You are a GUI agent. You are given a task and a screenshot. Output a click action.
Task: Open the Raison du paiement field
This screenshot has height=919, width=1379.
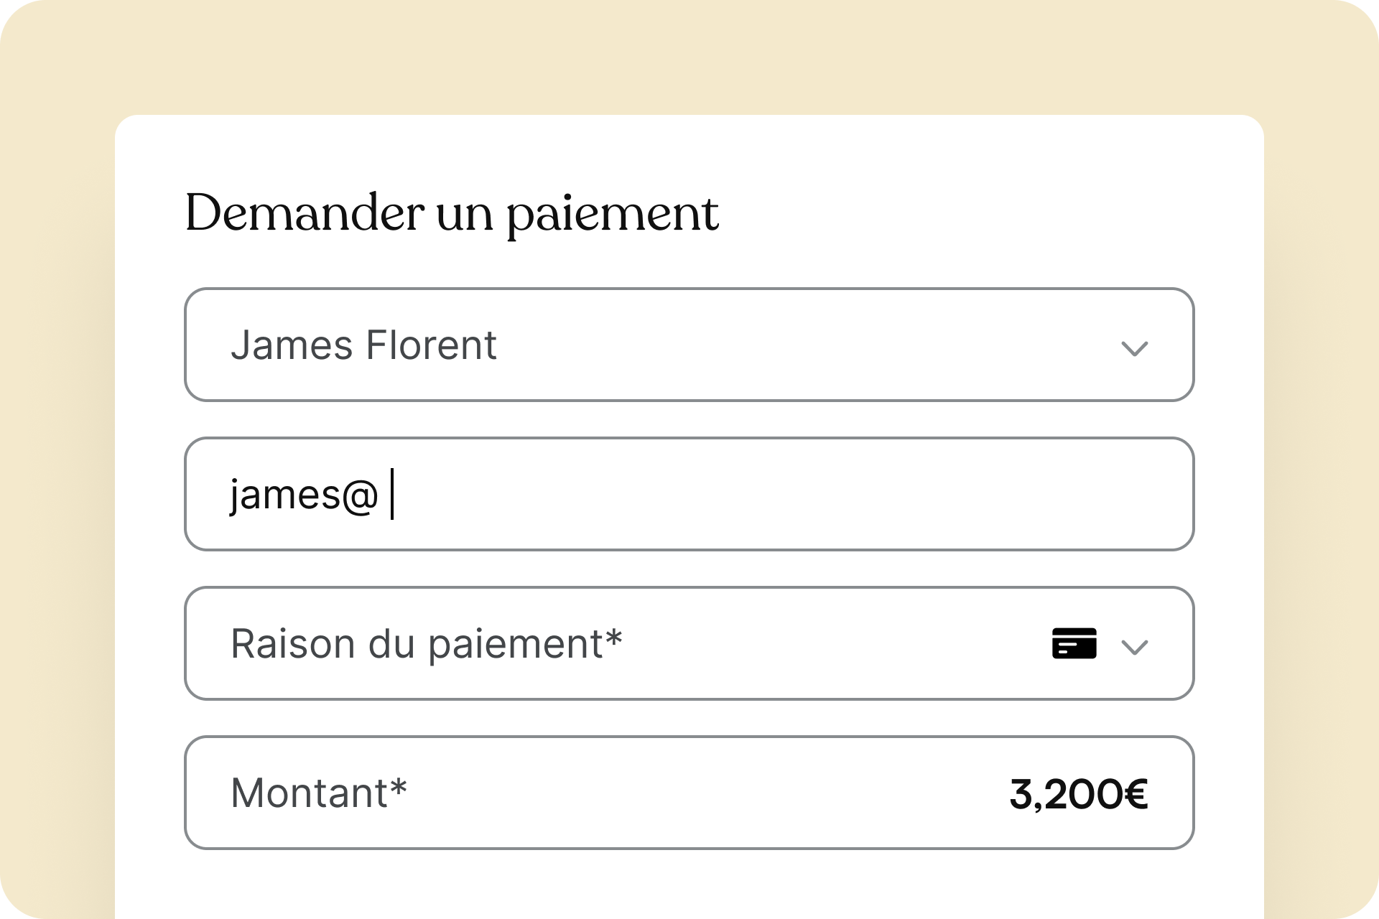pyautogui.click(x=689, y=643)
